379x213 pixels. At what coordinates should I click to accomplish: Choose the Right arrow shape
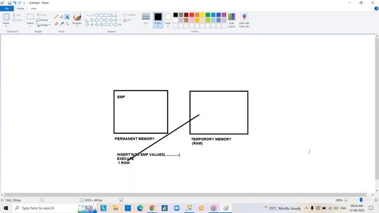tap(106, 20)
